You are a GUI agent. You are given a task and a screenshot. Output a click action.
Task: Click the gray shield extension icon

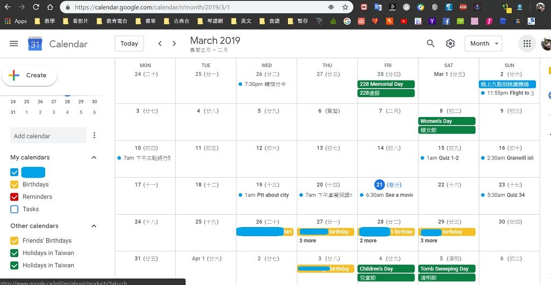pos(435,7)
